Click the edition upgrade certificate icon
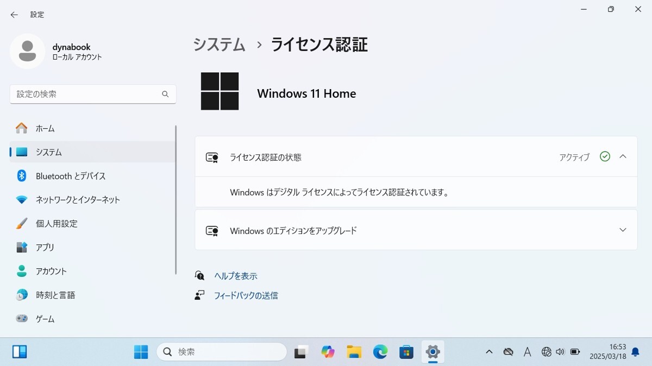The width and height of the screenshot is (652, 366). coord(212,231)
